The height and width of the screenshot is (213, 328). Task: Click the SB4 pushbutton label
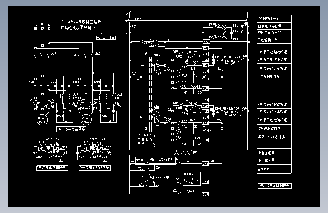click(x=176, y=103)
